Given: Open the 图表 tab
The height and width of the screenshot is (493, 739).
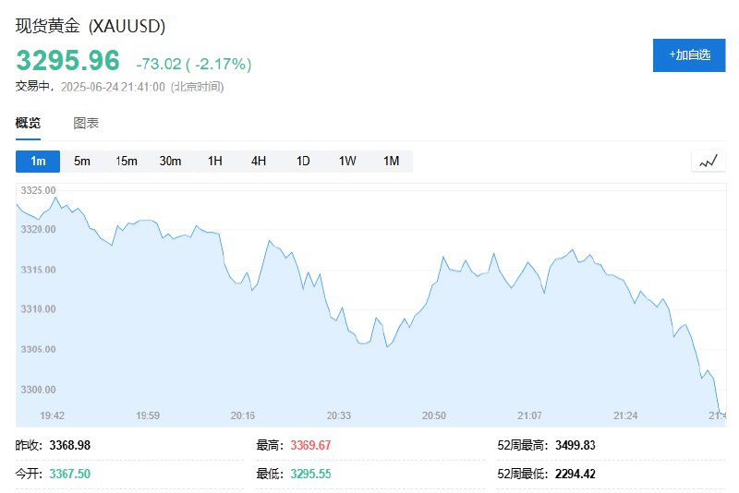Looking at the screenshot, I should coord(86,124).
